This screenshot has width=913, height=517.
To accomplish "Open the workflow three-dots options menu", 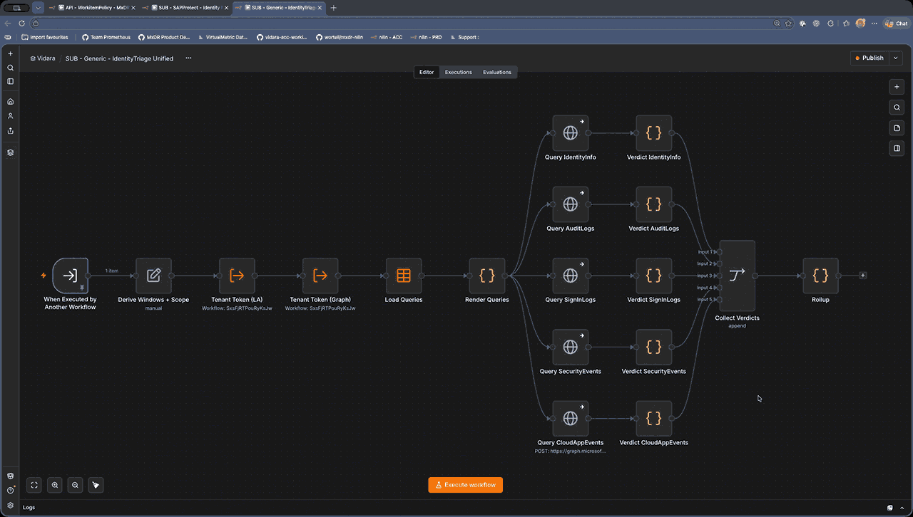I will [x=188, y=58].
